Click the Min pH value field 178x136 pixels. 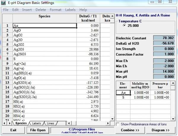click(x=164, y=77)
